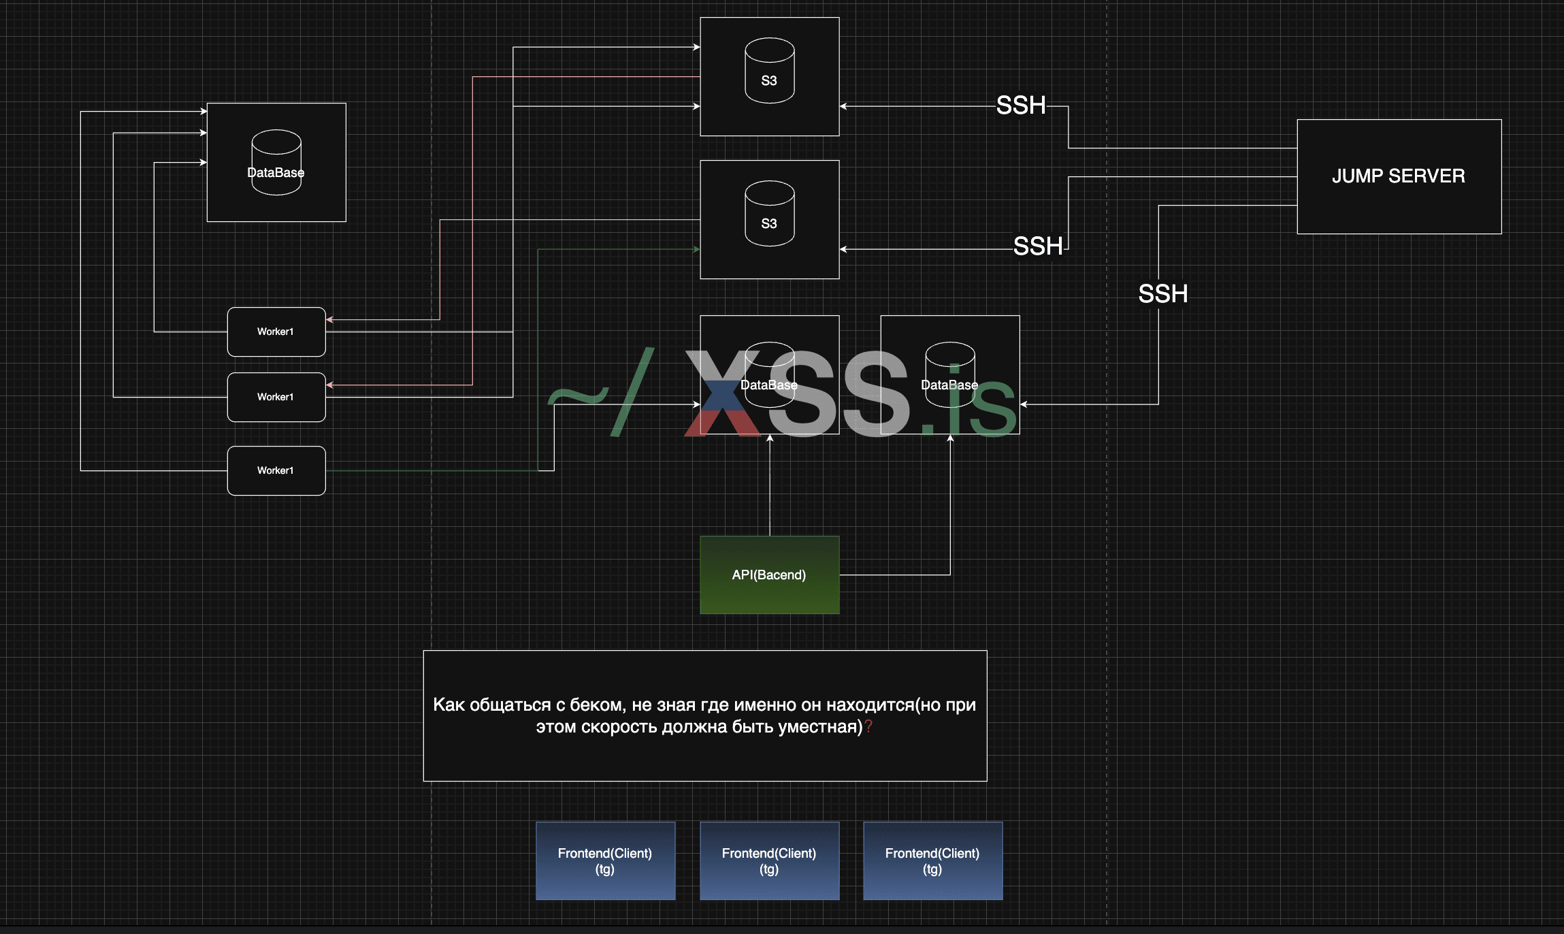Click the DataBase label in the workers' database box
1564x934 pixels.
pos(276,172)
